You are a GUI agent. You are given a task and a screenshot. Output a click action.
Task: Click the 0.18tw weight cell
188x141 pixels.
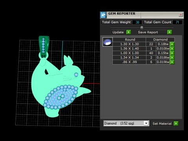163,44
